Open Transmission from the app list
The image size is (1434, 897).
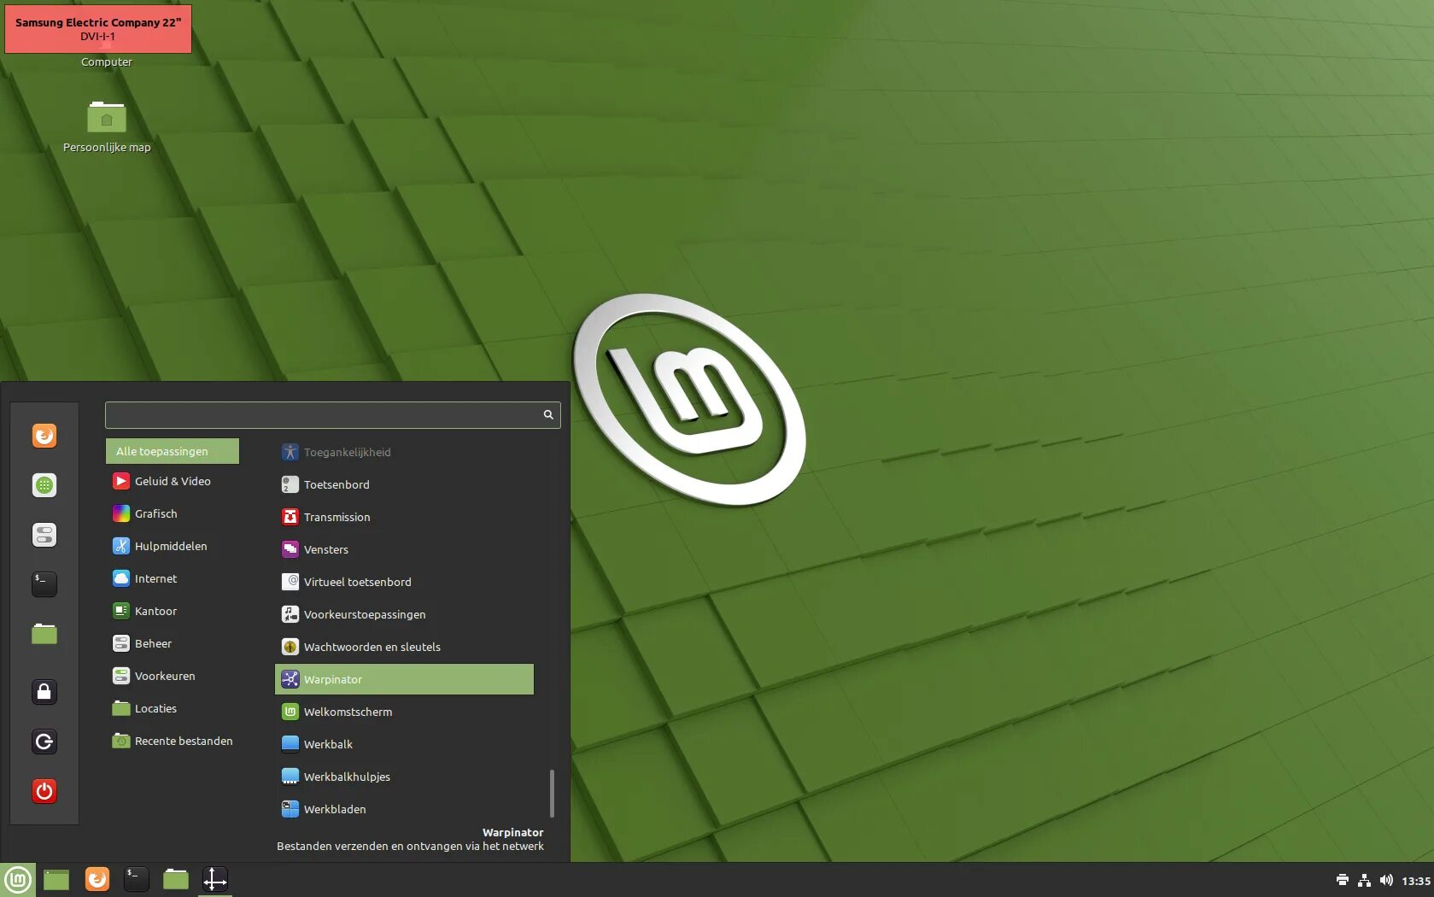tap(337, 517)
